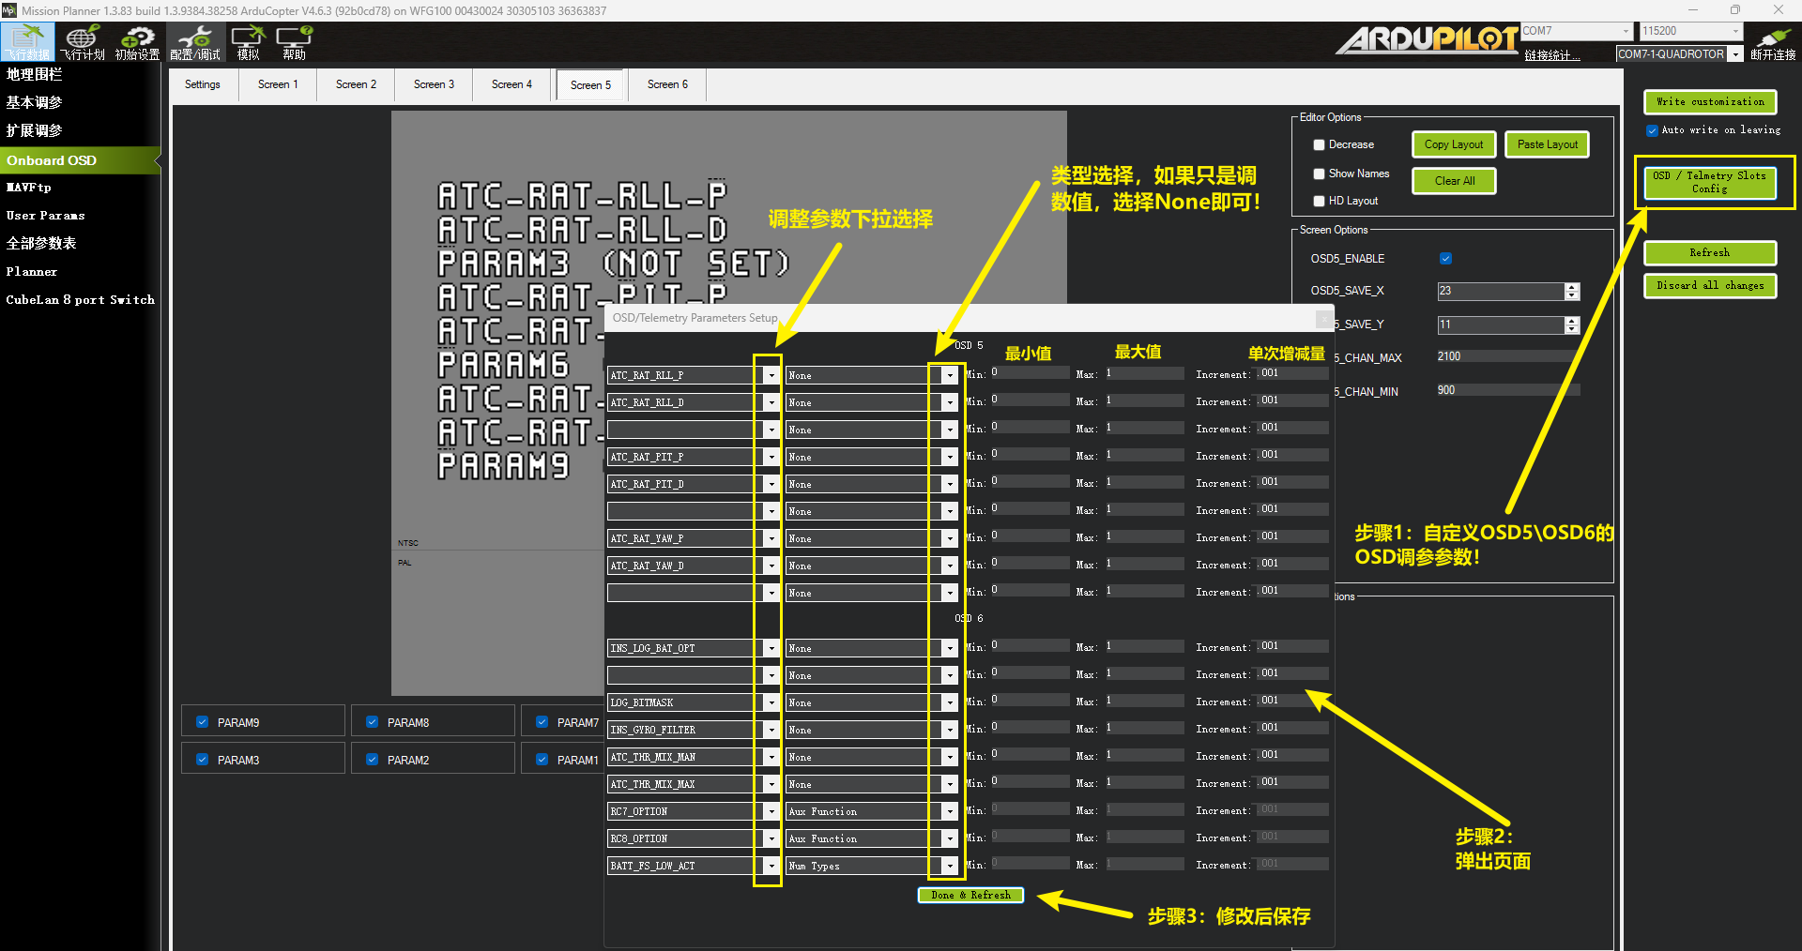Click the OSD5_CHAN_MAX value slider
Image resolution: width=1802 pixels, height=951 pixels.
pos(1507,356)
